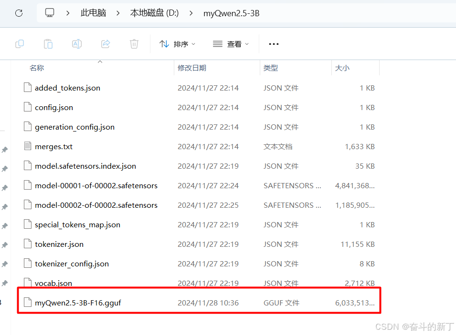The height and width of the screenshot is (335, 456).
Task: Click the file icon of myQwen2.5-3B-F16.gguf
Action: click(28, 302)
